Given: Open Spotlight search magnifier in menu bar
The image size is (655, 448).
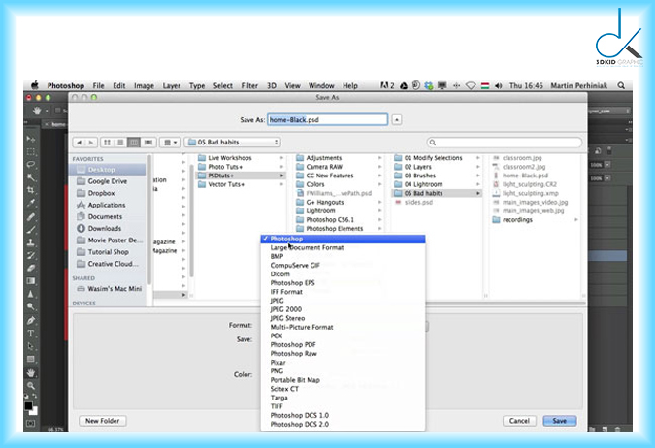Looking at the screenshot, I should click(621, 85).
